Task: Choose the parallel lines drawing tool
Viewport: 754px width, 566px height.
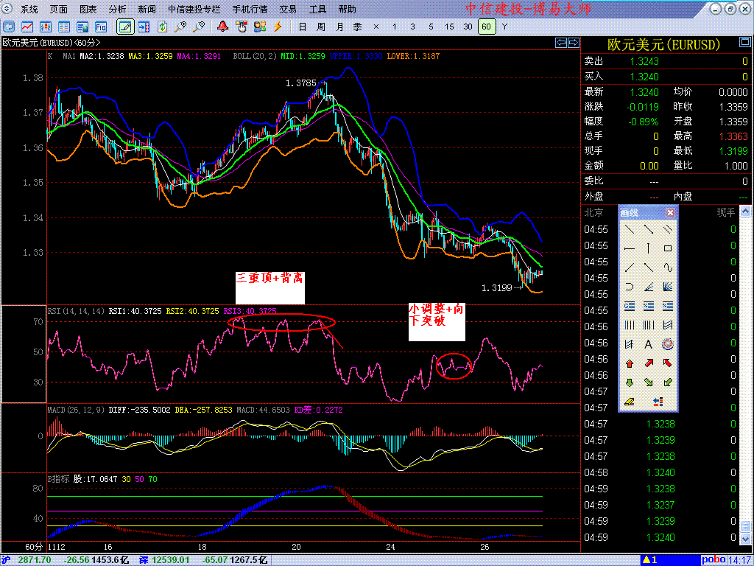Action: tap(667, 230)
